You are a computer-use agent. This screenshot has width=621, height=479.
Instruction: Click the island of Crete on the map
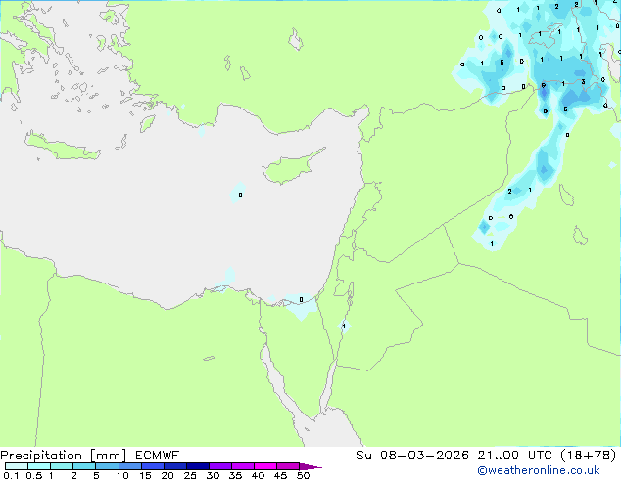click(63, 147)
